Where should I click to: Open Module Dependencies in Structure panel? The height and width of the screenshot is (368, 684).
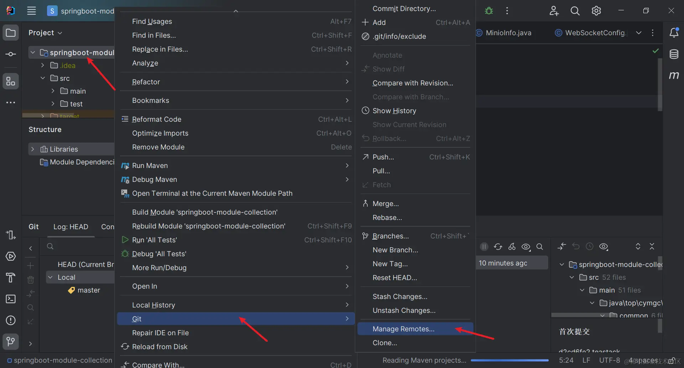pos(77,162)
